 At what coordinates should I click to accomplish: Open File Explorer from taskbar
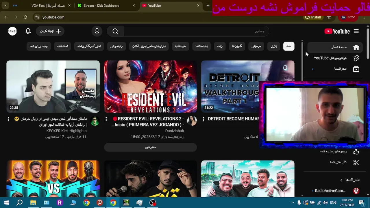click(33, 203)
